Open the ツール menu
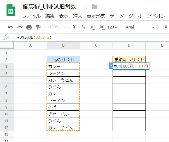The width and height of the screenshot is (169, 142). pos(135,16)
